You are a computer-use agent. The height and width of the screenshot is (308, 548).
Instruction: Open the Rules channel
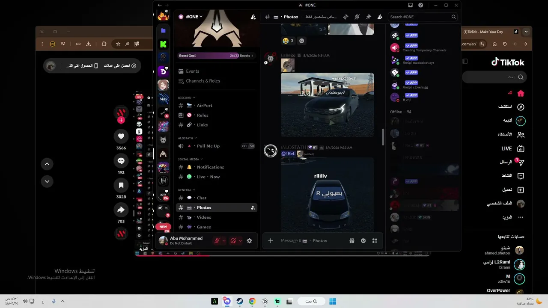click(x=217, y=115)
